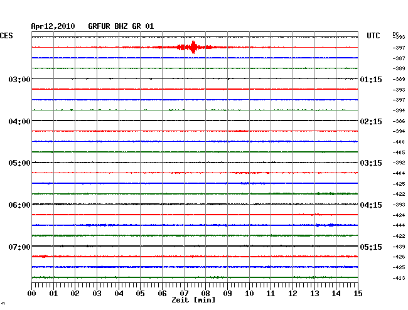
Task: Click the date label Apr12,2010
Action: (53, 26)
